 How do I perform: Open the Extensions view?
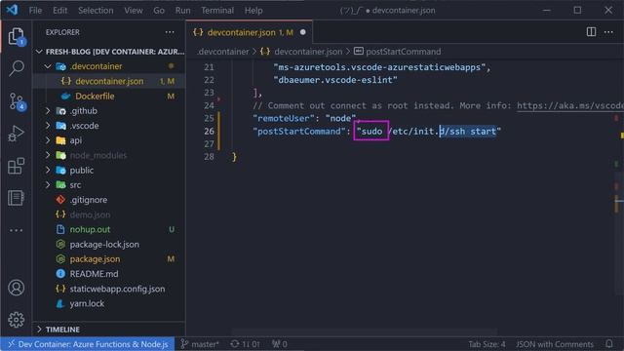point(16,166)
